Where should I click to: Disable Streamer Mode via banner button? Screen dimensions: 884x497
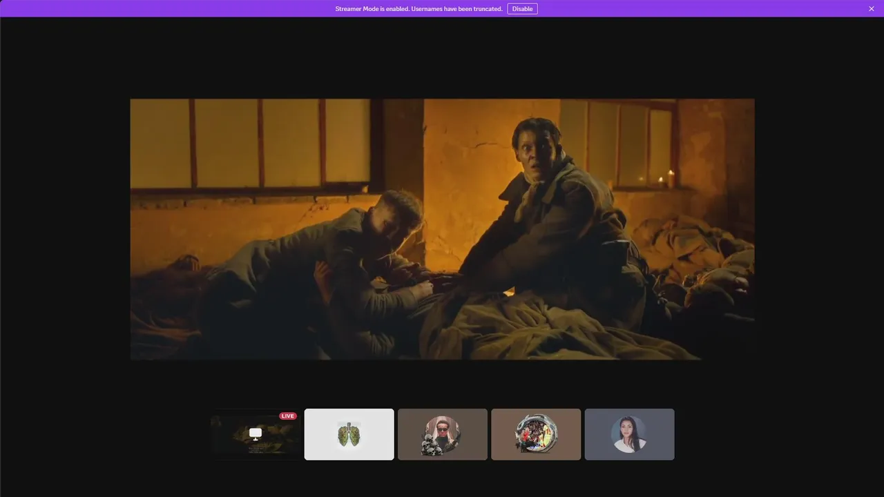[522, 9]
